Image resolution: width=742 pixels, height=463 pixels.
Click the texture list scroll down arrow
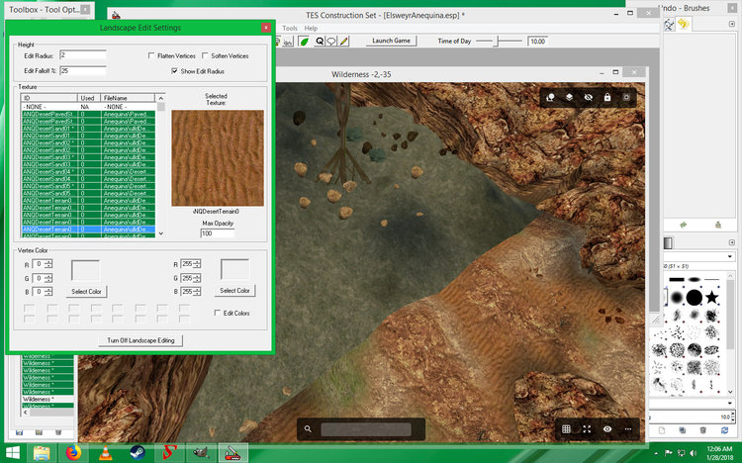pos(161,232)
